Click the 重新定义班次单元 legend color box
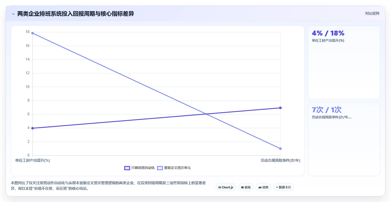Image resolution: width=391 pixels, height=202 pixels. pyautogui.click(x=160, y=168)
